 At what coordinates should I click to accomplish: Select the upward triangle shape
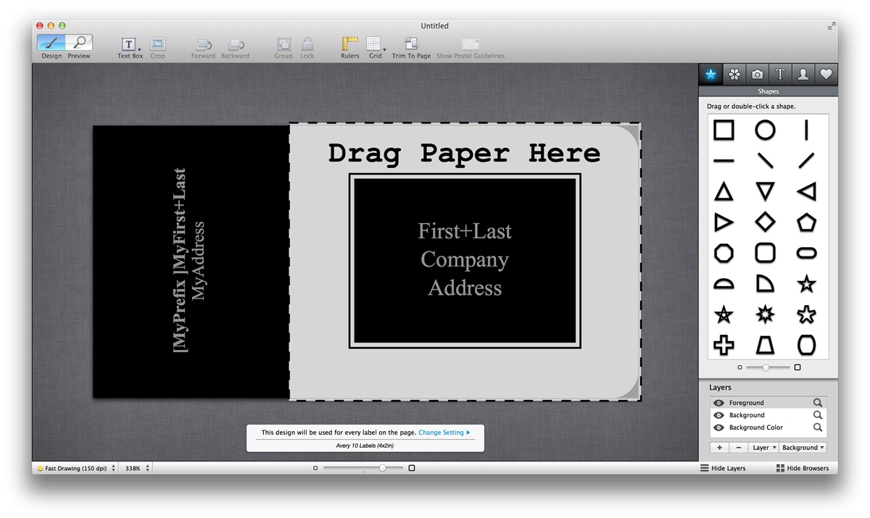[724, 191]
